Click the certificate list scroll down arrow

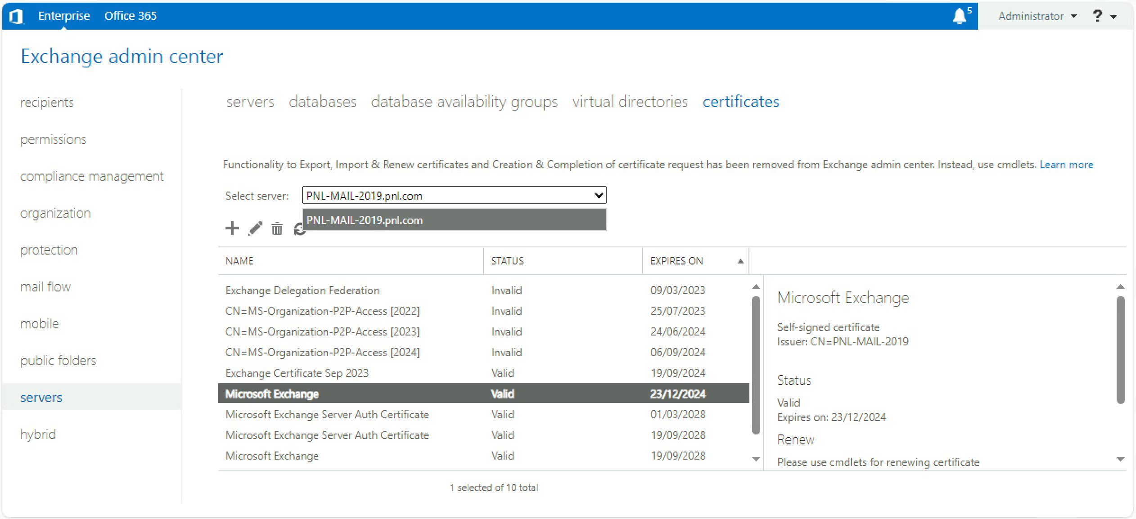(756, 459)
